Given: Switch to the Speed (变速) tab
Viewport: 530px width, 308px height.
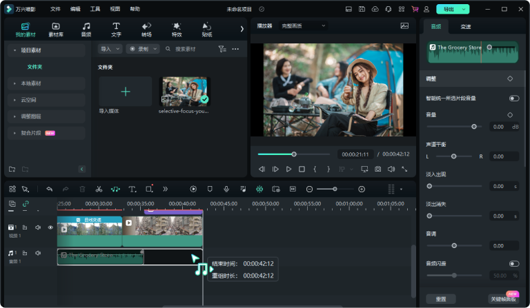Looking at the screenshot, I should tap(466, 26).
